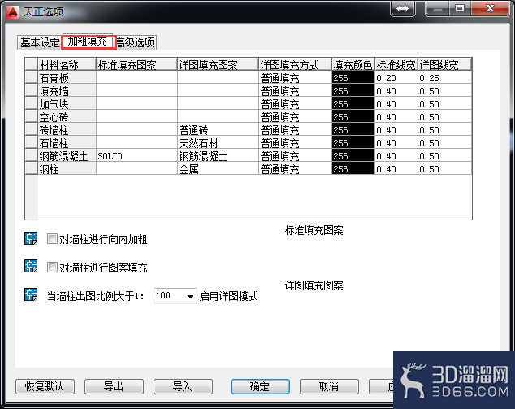Viewport: 515px width, 409px height.
Task: Click the 材料名称 column header
Action: point(67,64)
